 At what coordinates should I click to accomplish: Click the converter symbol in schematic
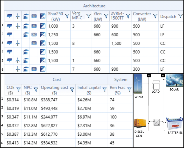pyautogui.click(x=156, y=123)
